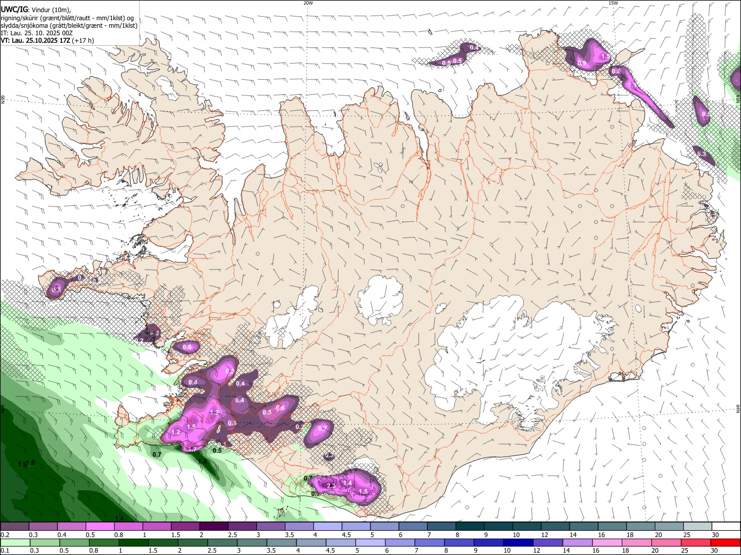
Task: Click upper legend dark purple swatch 2–2.5
Action: 213,527
